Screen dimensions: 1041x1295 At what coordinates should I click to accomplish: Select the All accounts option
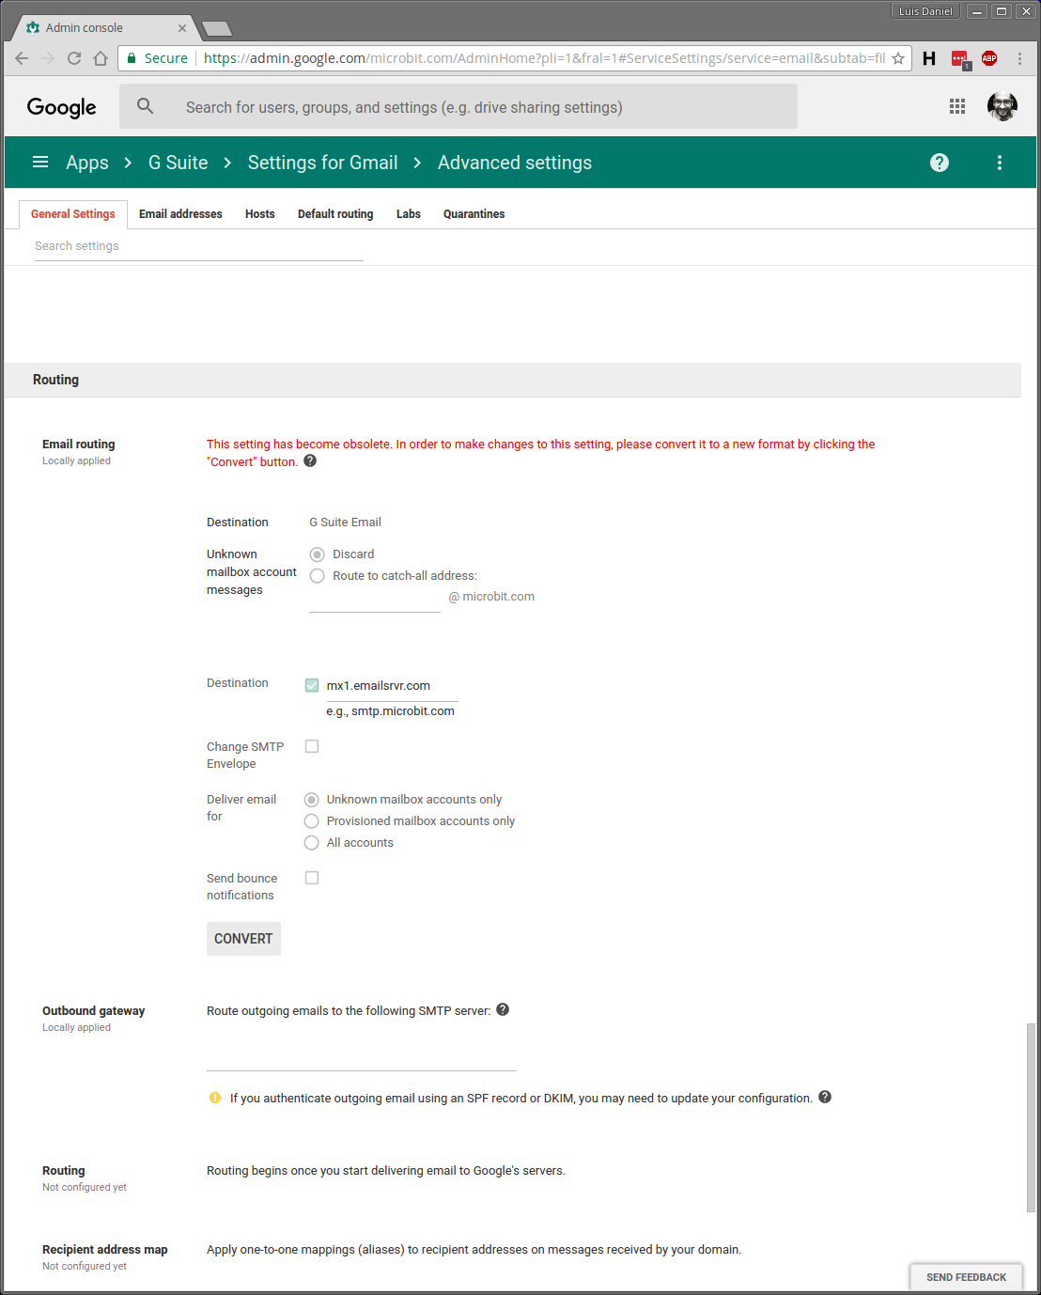pyautogui.click(x=312, y=843)
